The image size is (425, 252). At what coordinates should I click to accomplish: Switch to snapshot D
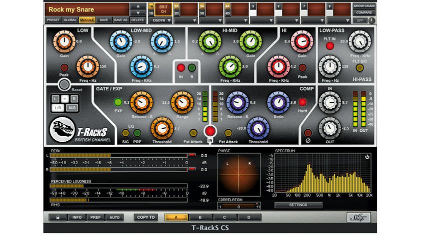249,218
